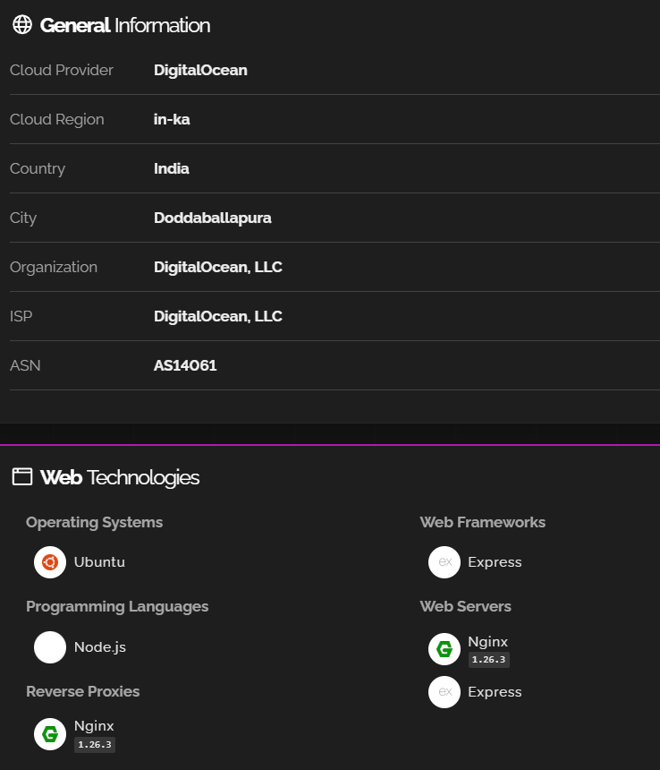Select the ASN value AS14061

click(x=185, y=365)
